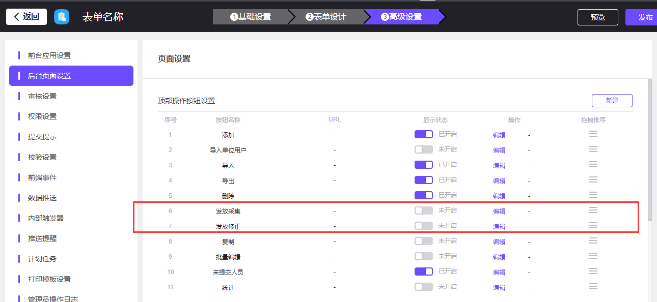Click 新建 to add a button
The width and height of the screenshot is (657, 302).
[x=612, y=101]
